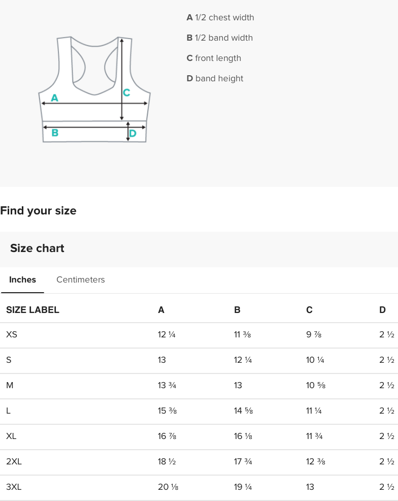398x501 pixels.
Task: Click the 'Find your size' heading
Action: tap(38, 210)
